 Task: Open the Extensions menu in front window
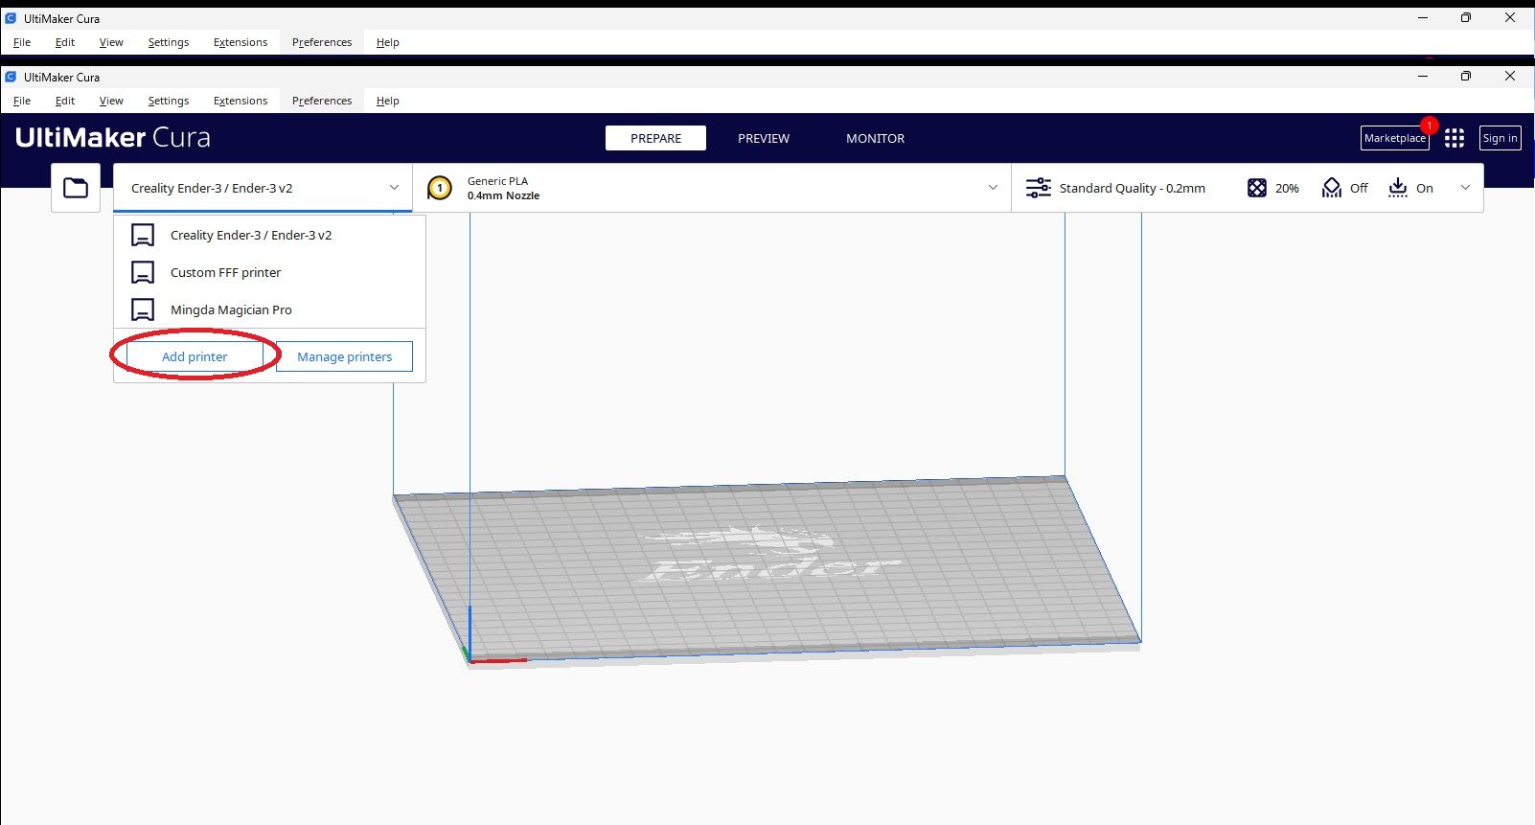coord(241,101)
